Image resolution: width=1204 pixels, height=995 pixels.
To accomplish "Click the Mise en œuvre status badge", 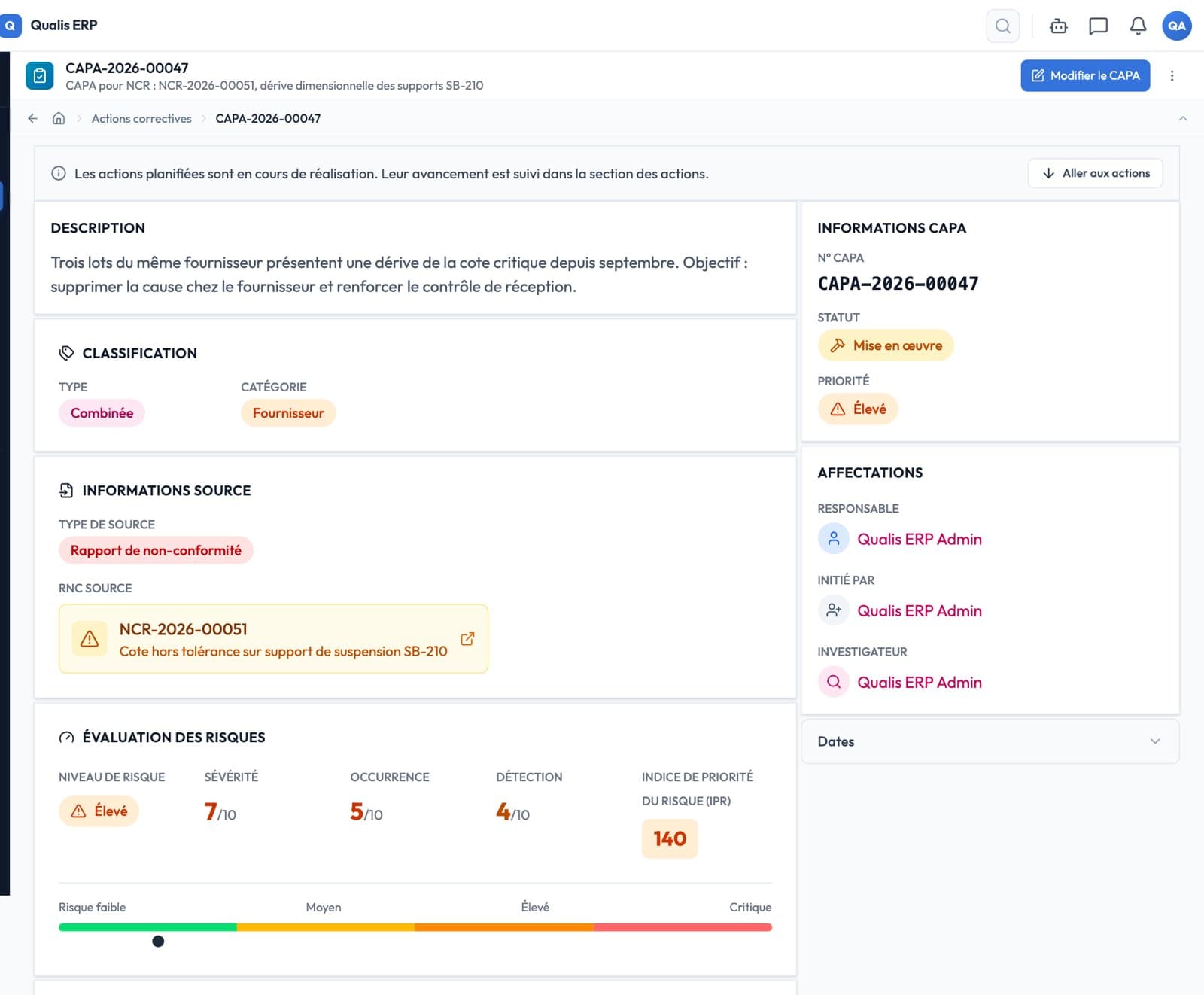I will click(x=886, y=345).
